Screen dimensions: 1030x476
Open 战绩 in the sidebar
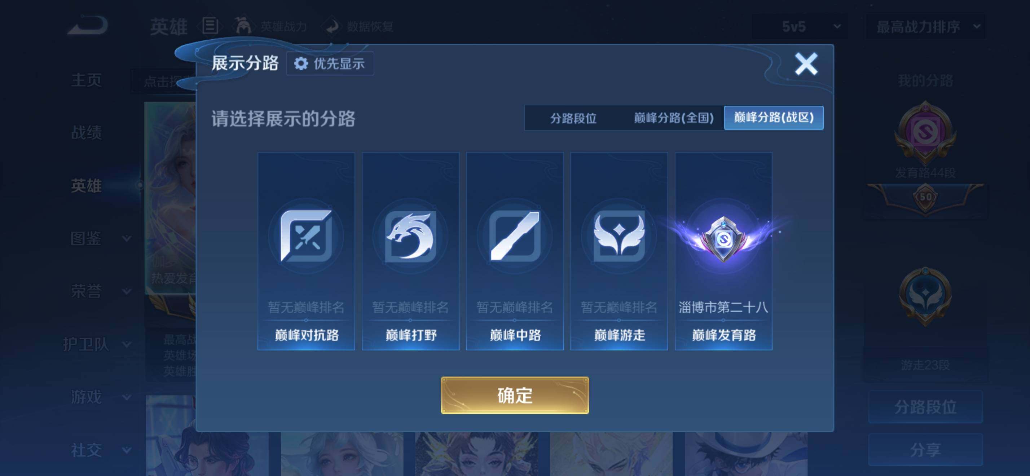pos(86,132)
